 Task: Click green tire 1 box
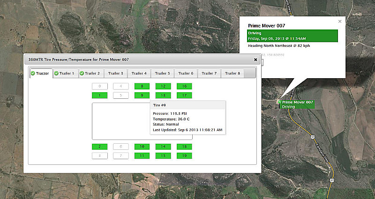99,95
